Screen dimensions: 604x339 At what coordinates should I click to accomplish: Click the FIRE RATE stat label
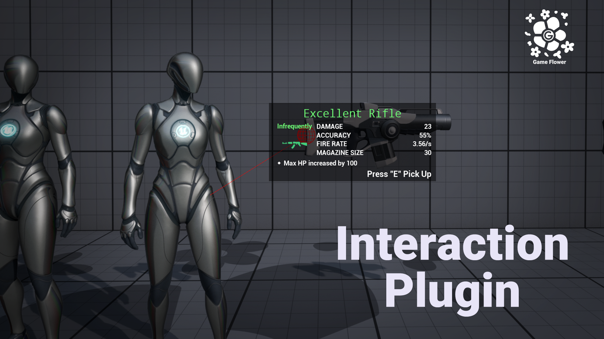coord(332,144)
